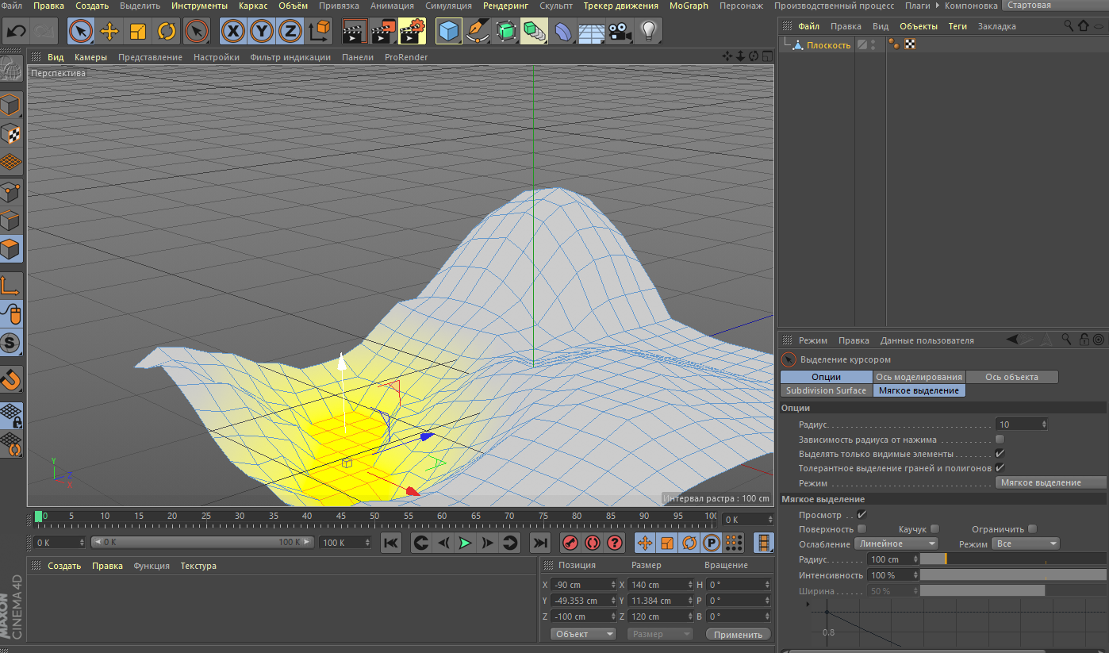Open the spline pen tool icon
Screen dimensions: 1109x653
coord(478,32)
